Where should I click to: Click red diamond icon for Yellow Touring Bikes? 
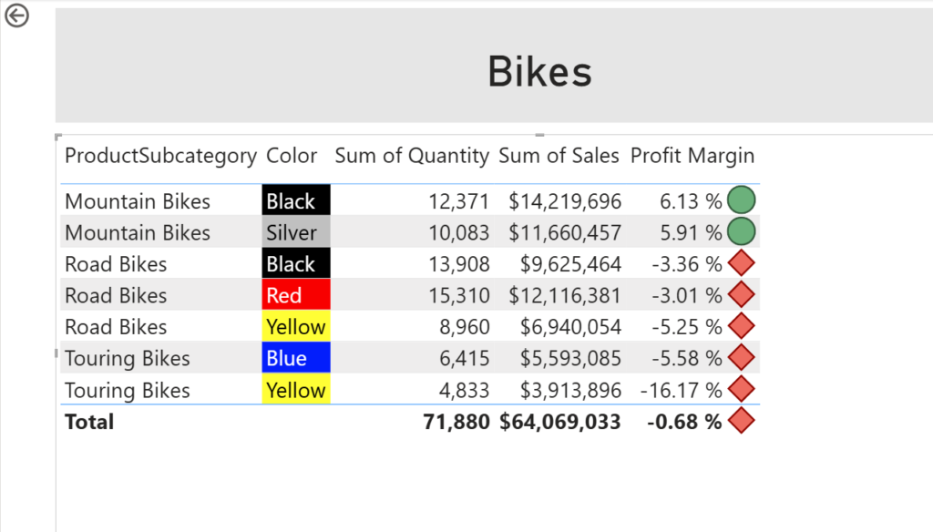pos(742,390)
